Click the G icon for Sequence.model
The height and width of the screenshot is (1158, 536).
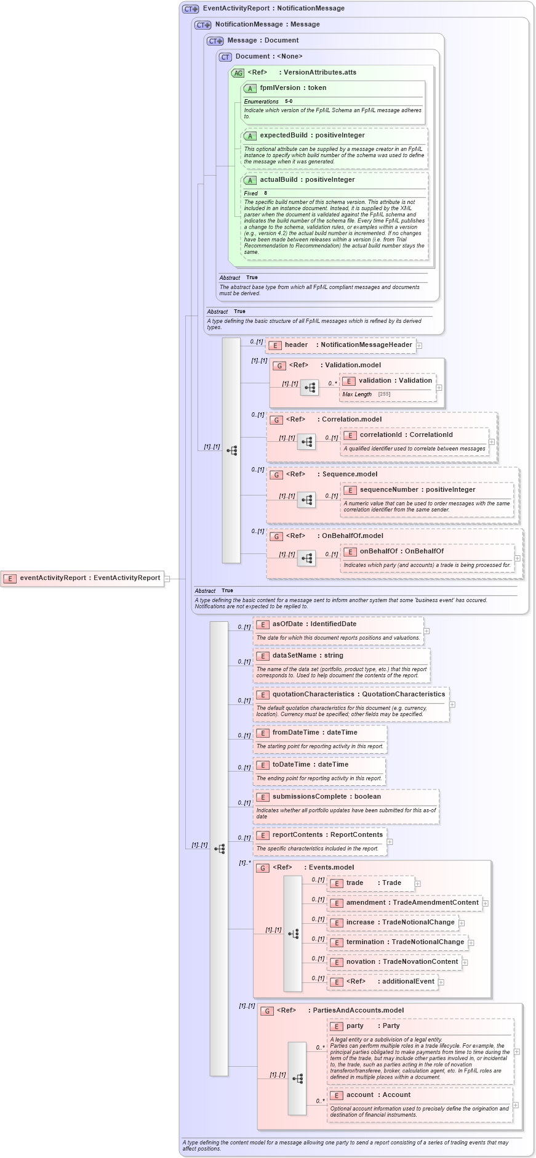pyautogui.click(x=276, y=475)
